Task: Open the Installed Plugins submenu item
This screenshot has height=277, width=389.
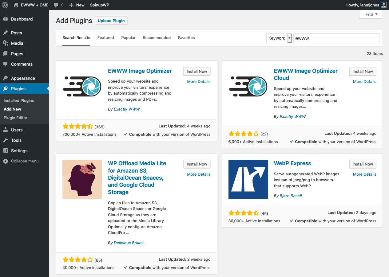Action: point(19,100)
